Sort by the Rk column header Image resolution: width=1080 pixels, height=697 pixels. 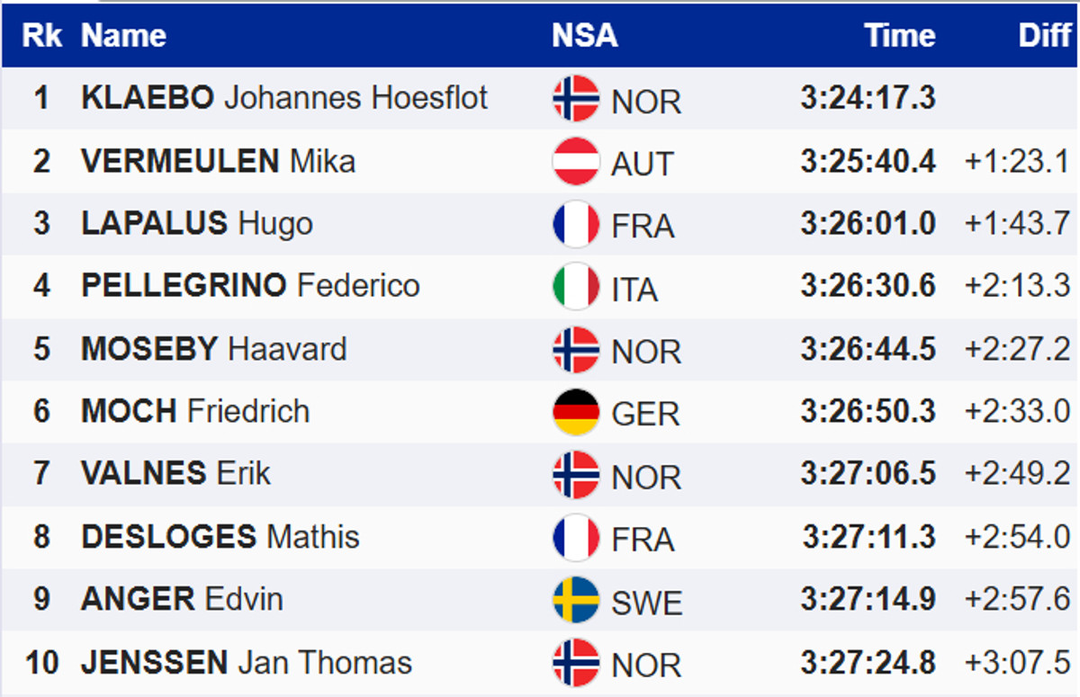tap(41, 35)
